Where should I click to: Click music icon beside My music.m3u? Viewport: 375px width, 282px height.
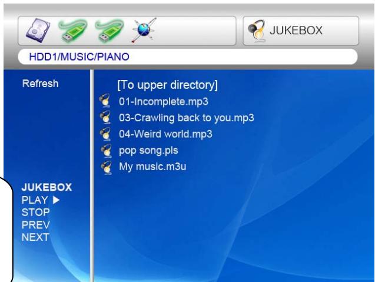point(106,167)
